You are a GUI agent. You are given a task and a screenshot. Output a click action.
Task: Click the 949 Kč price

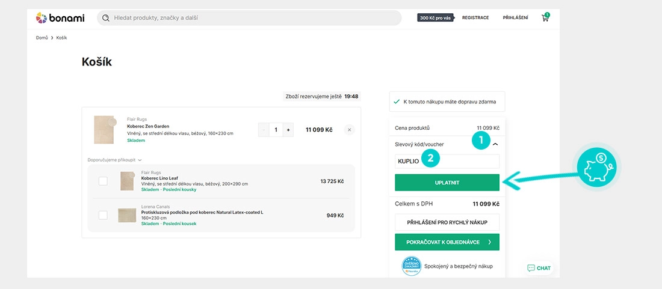click(335, 215)
